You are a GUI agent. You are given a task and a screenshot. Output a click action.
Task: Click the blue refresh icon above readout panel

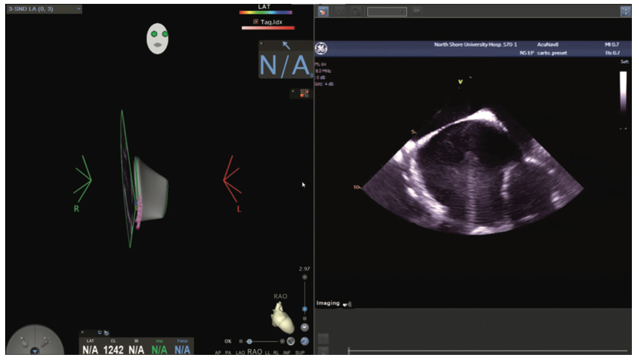pos(99,332)
